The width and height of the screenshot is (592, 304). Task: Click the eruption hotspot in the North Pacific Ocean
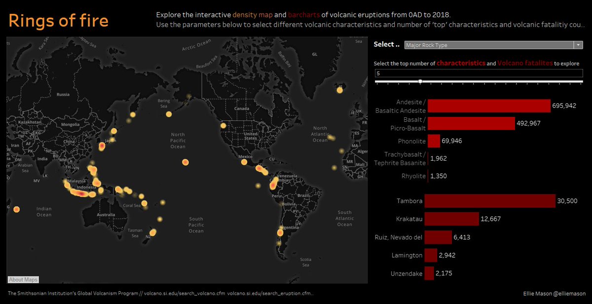click(x=185, y=162)
